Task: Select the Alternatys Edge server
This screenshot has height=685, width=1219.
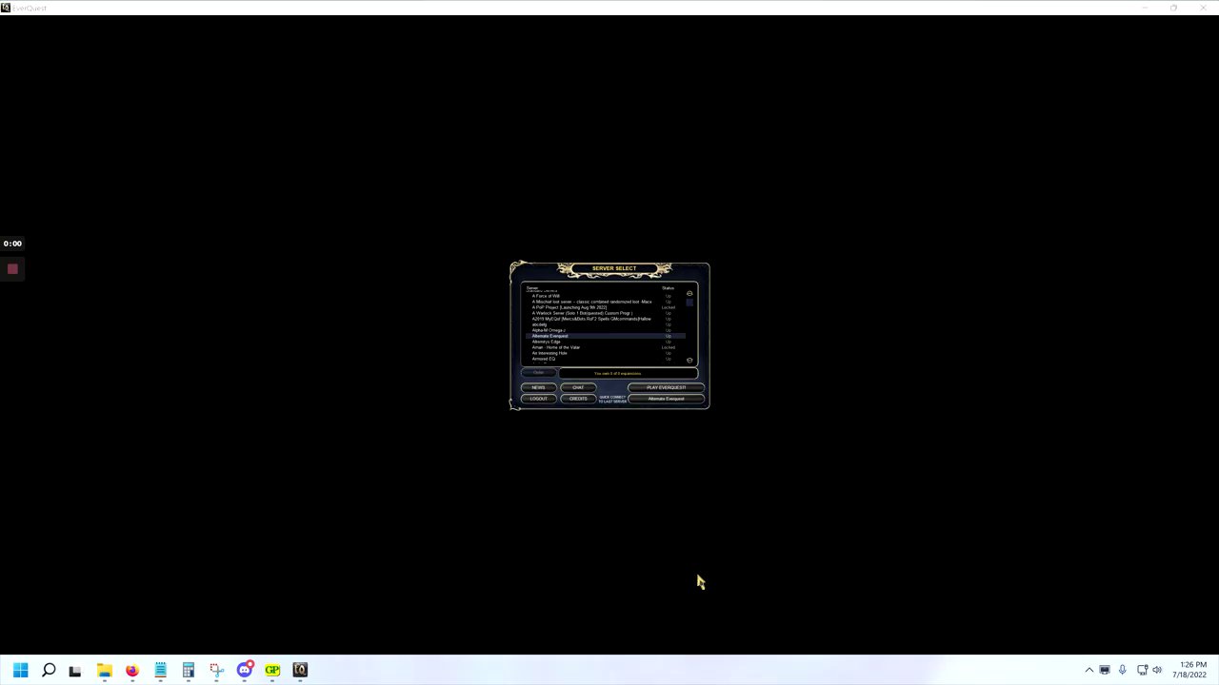Action: 605,342
